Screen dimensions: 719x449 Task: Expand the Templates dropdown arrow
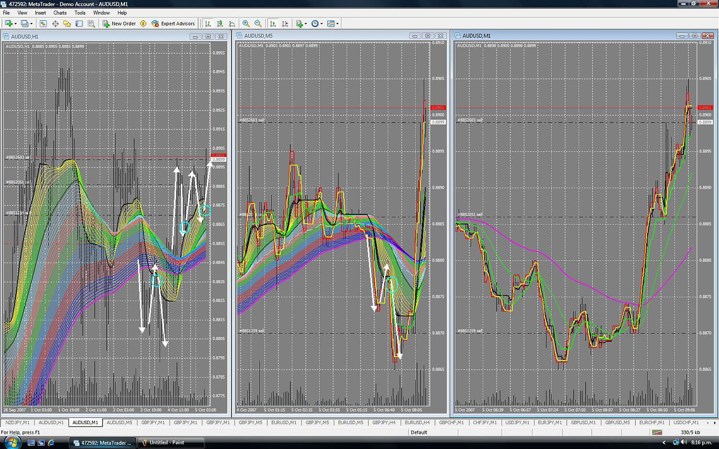click(337, 23)
